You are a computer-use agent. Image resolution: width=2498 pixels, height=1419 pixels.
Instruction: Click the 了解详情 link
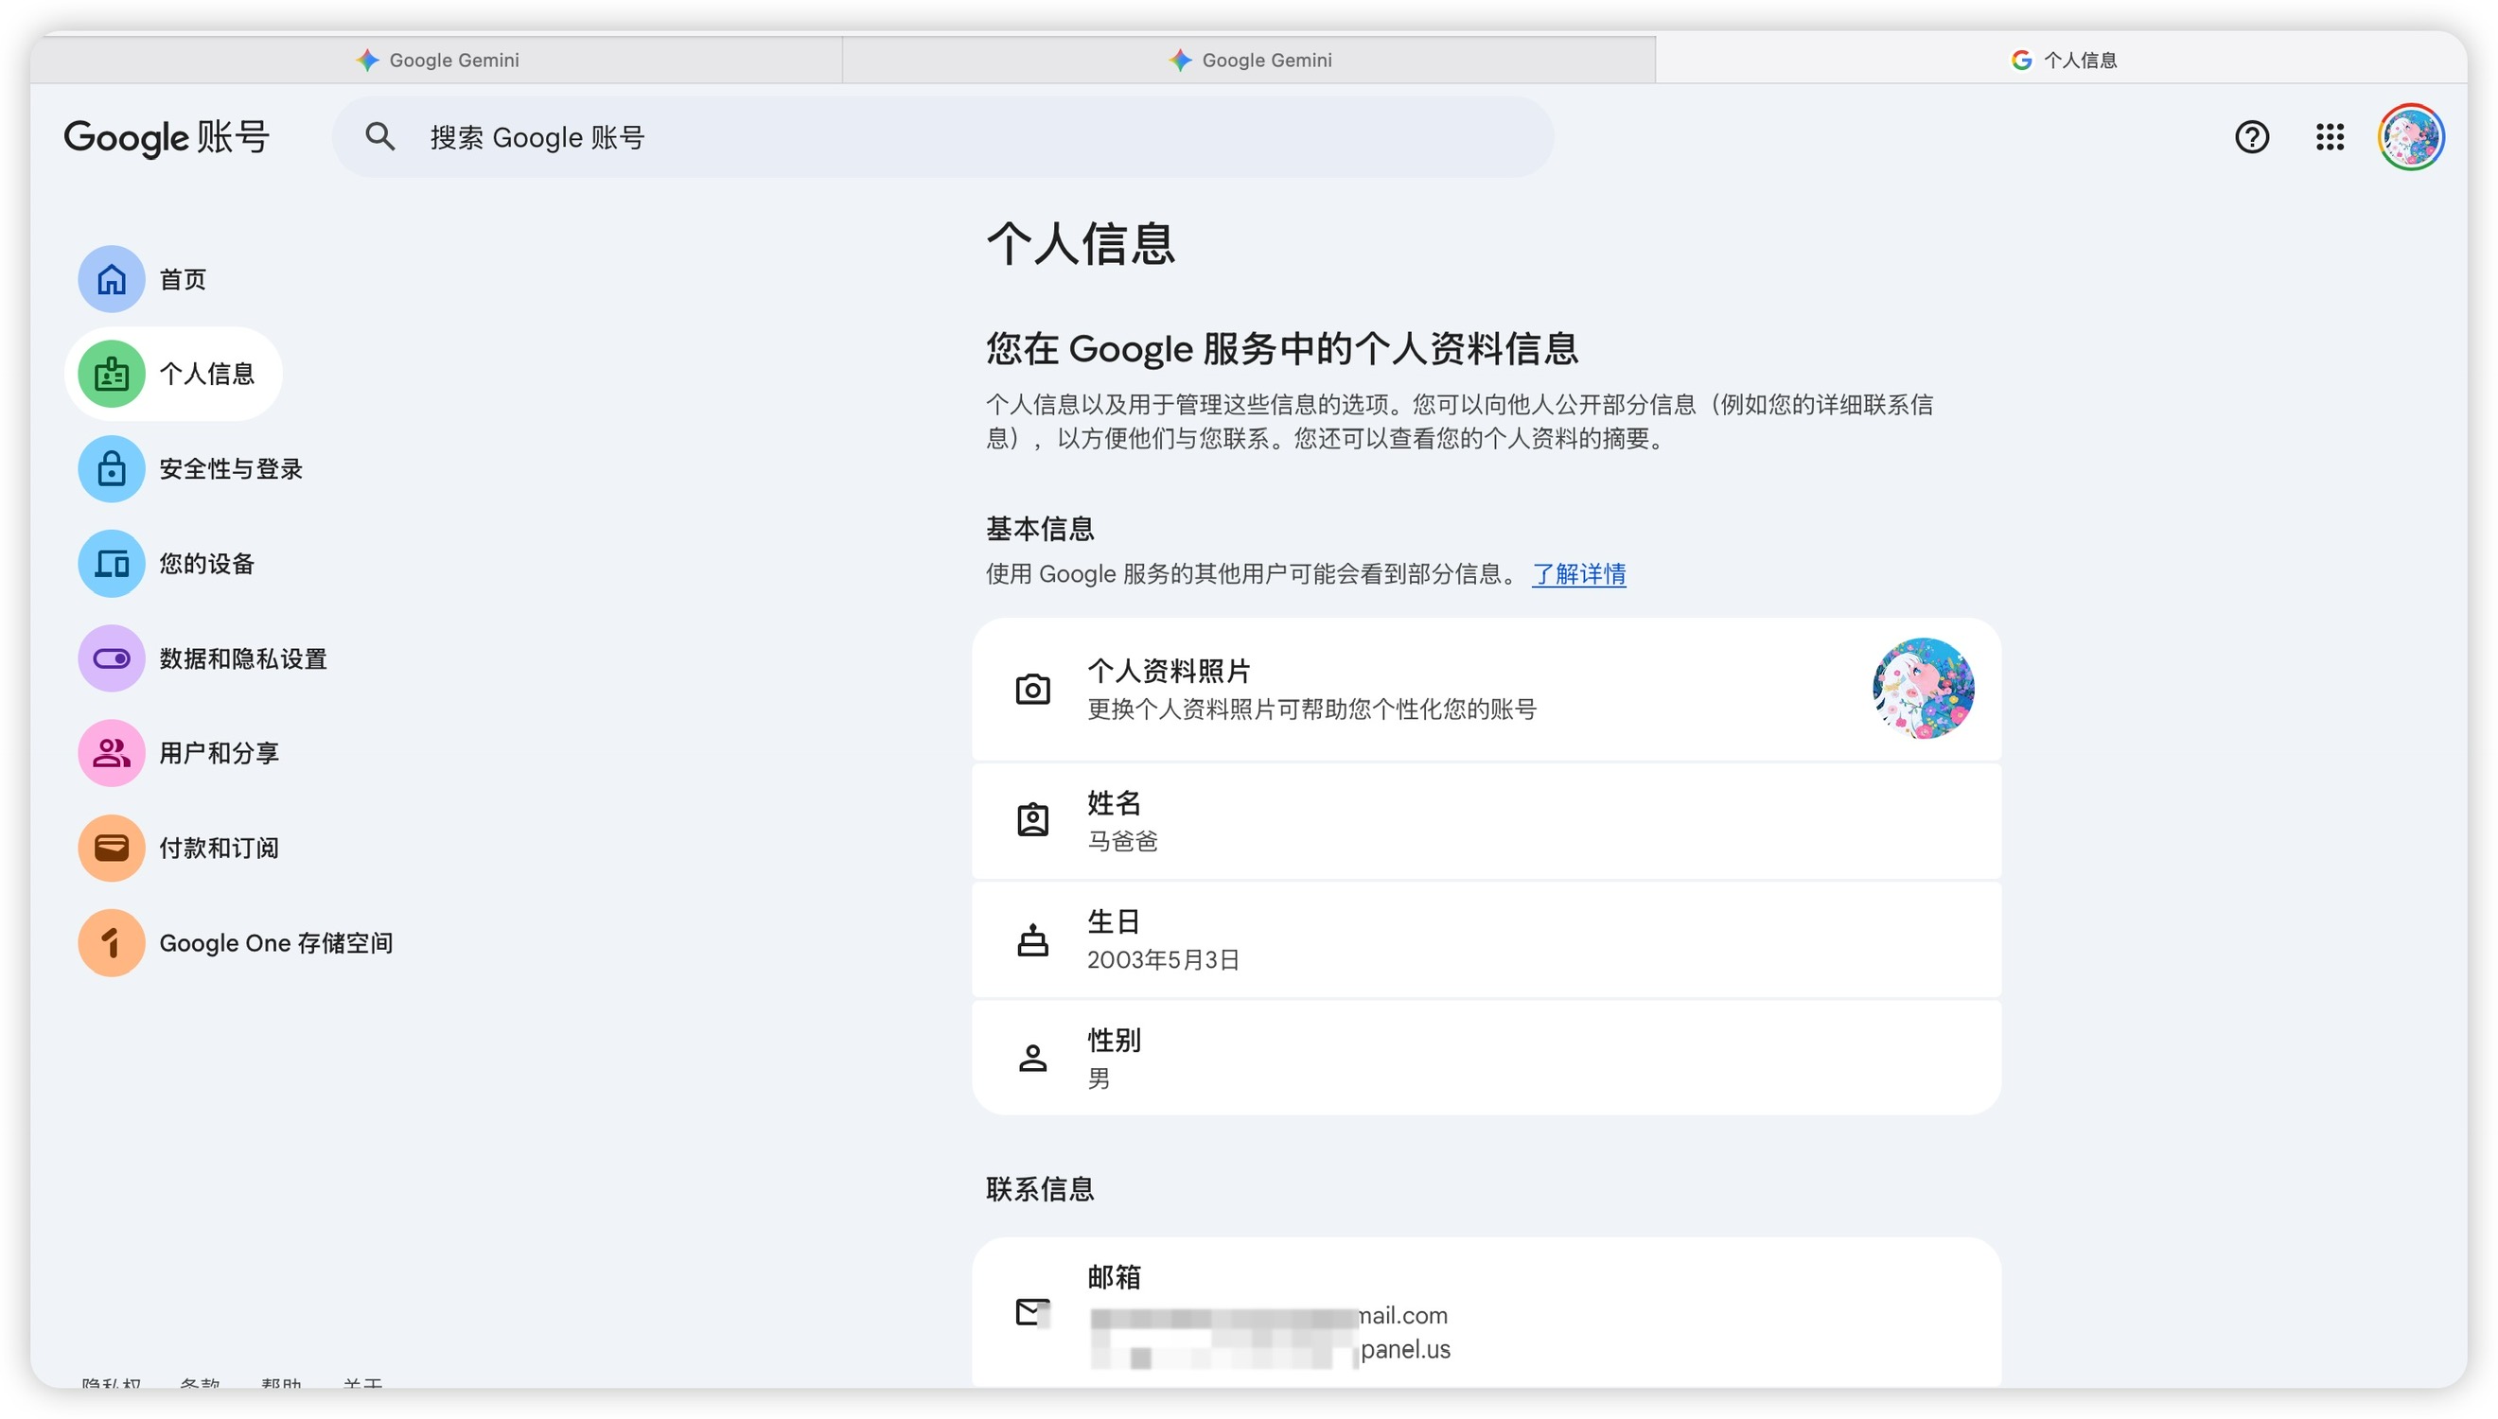tap(1578, 574)
